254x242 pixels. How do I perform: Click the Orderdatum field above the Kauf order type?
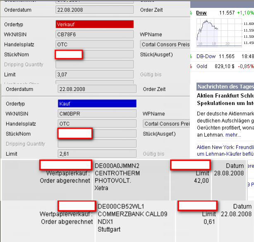coord(97,89)
